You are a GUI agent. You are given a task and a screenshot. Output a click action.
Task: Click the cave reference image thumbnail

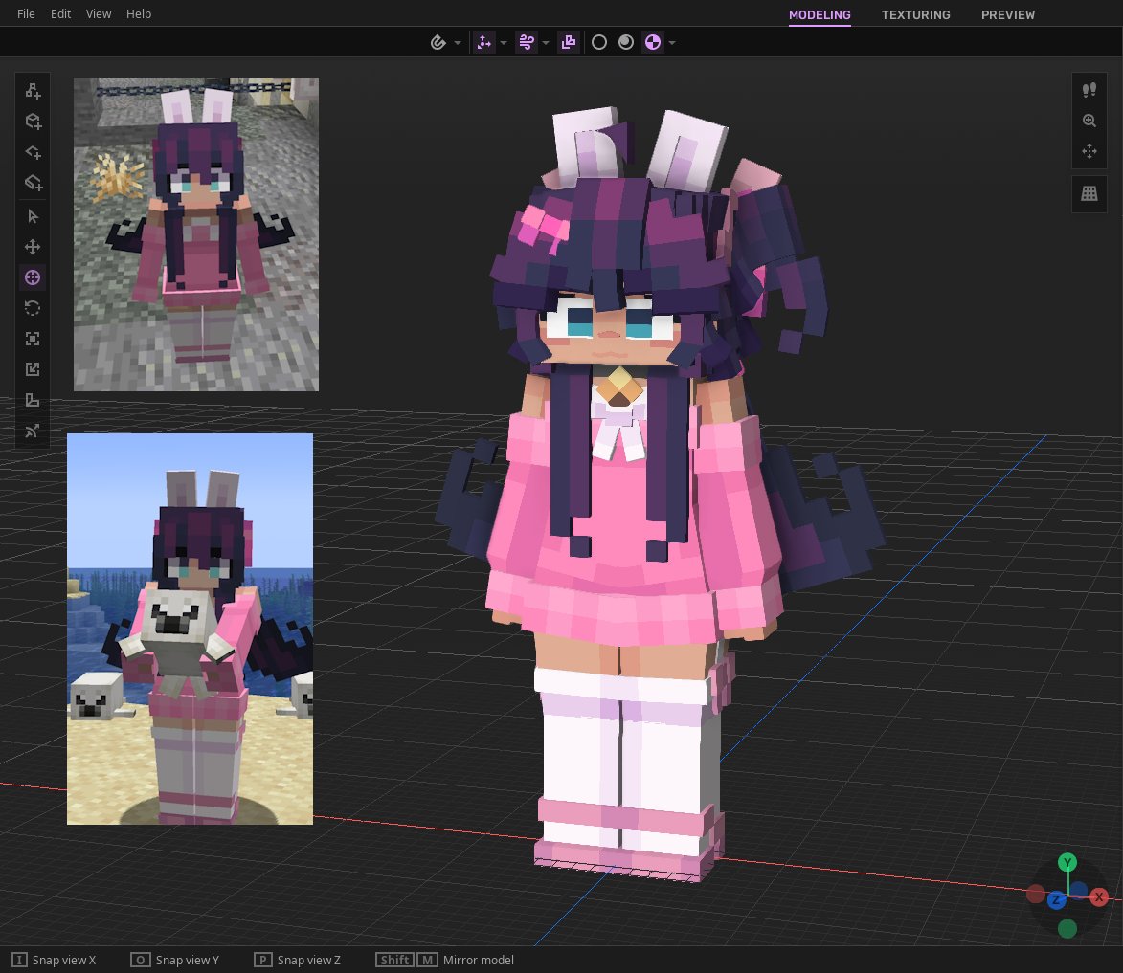coord(196,234)
